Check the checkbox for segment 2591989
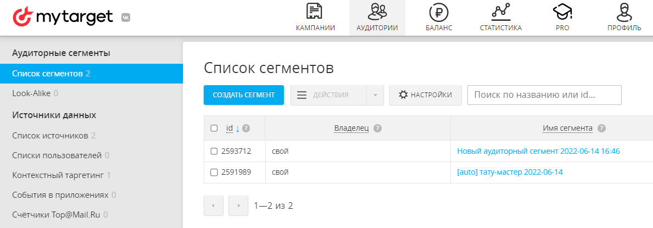 tap(214, 172)
